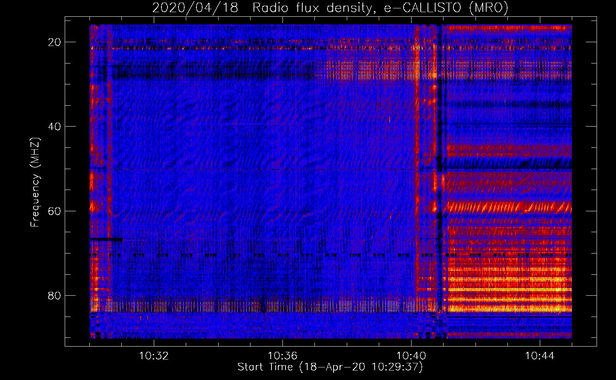
Task: Select the 'Start Time (18-Apr-20 10:29:37)' label
Action: pyautogui.click(x=330, y=367)
